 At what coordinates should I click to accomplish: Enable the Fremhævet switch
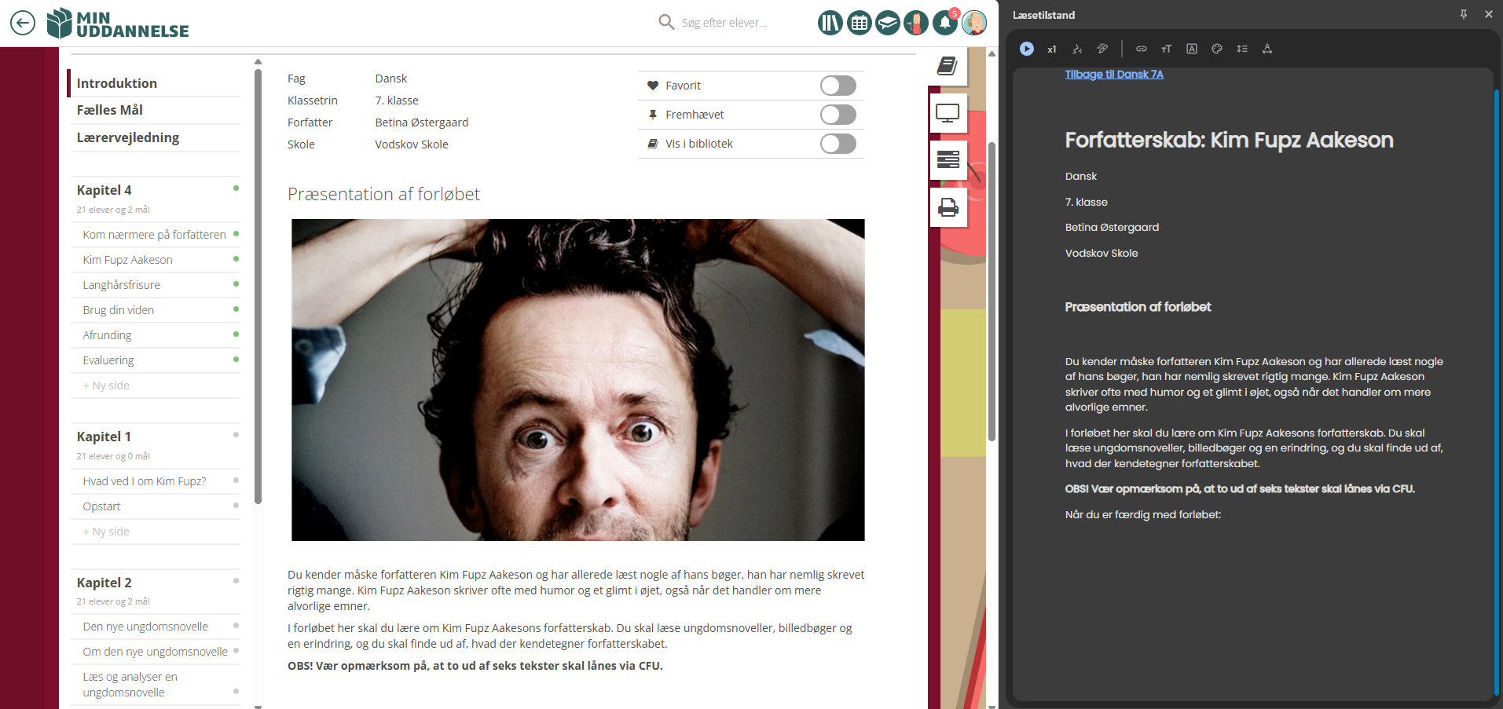838,115
